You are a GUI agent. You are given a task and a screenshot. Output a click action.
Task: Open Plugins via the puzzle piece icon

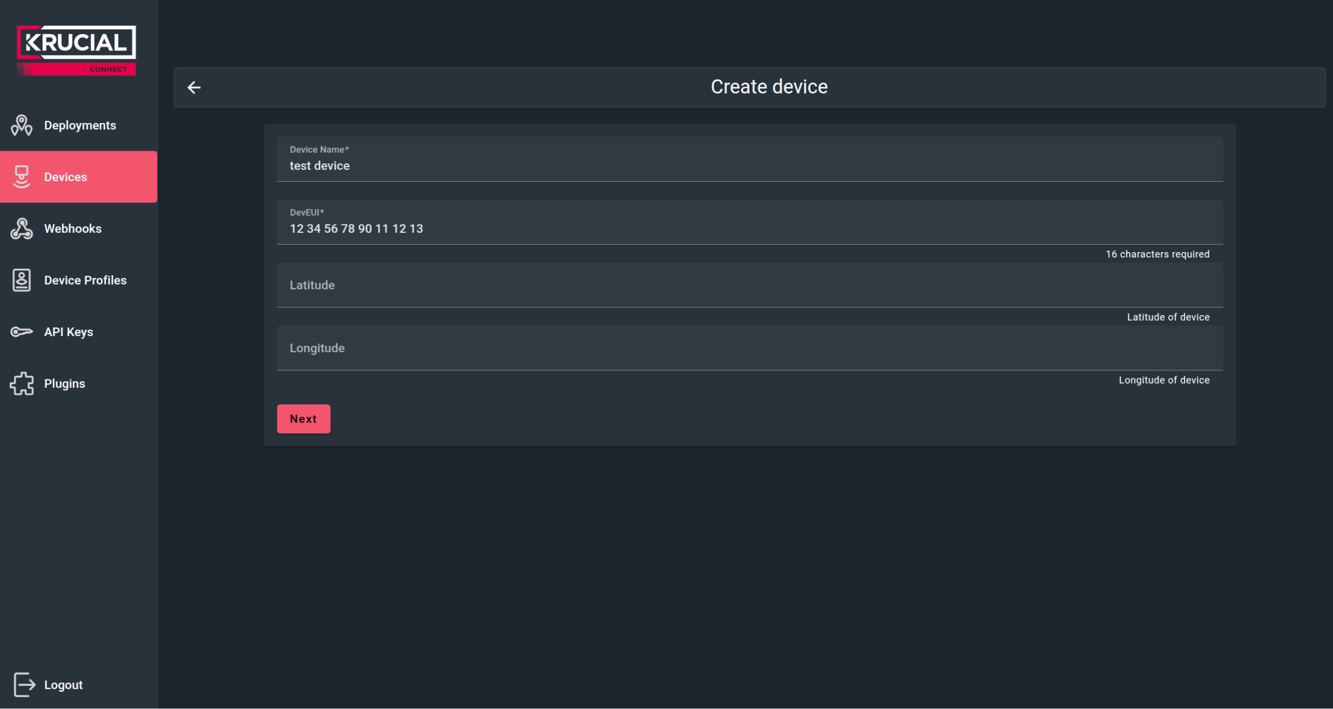click(21, 383)
